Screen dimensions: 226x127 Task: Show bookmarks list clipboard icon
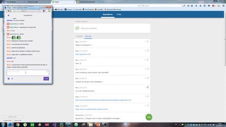pyautogui.click(x=192, y=6)
